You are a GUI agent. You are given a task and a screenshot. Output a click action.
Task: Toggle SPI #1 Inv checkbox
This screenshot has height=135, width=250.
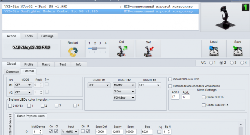pos(47,84)
